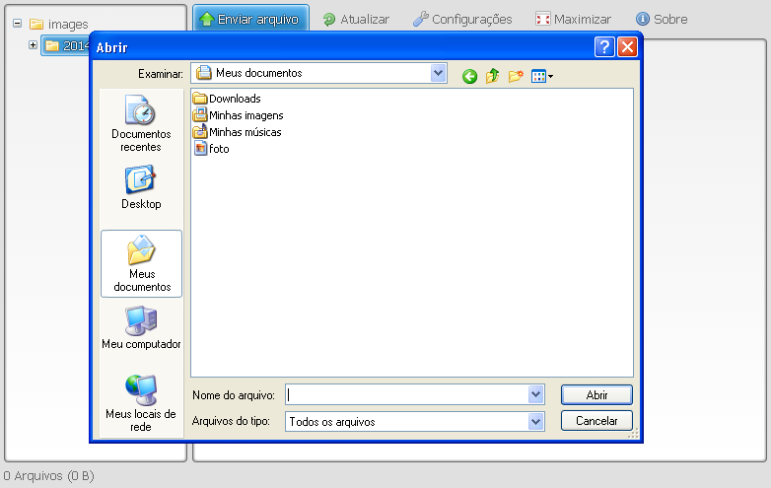Click the dialog help question mark button

coord(604,47)
